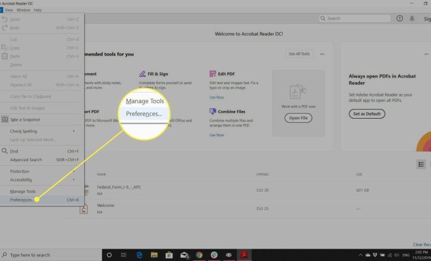Sort recent files by the SIZE column
431x261 pixels.
coord(359,174)
